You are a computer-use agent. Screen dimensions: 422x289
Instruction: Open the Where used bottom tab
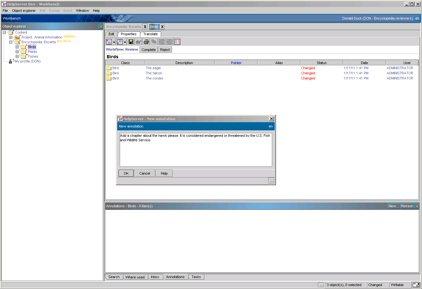coord(135,277)
